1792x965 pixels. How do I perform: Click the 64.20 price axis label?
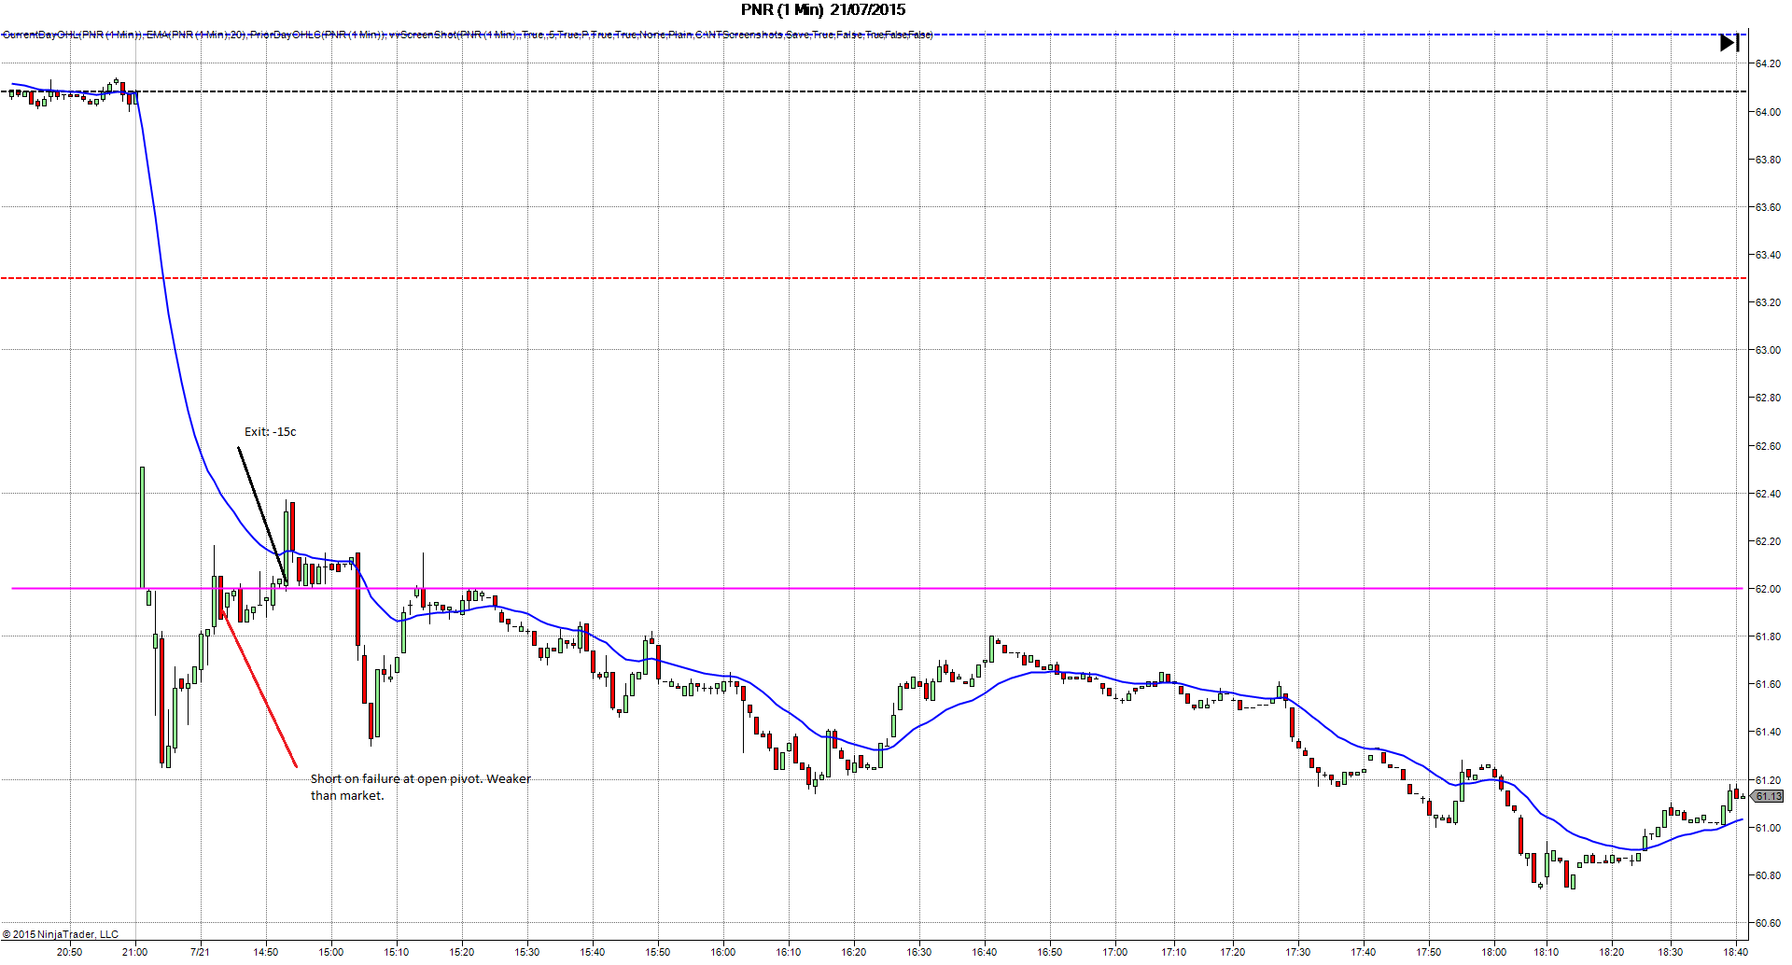click(x=1768, y=63)
